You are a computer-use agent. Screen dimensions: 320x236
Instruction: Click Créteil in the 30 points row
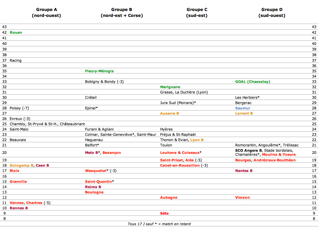click(91, 97)
